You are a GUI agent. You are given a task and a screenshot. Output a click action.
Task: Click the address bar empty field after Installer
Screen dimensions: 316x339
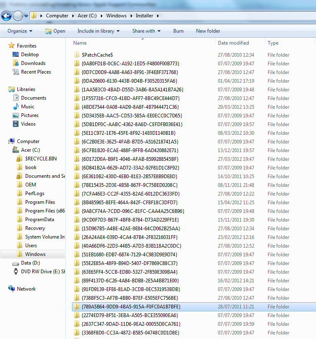pyautogui.click(x=238, y=16)
